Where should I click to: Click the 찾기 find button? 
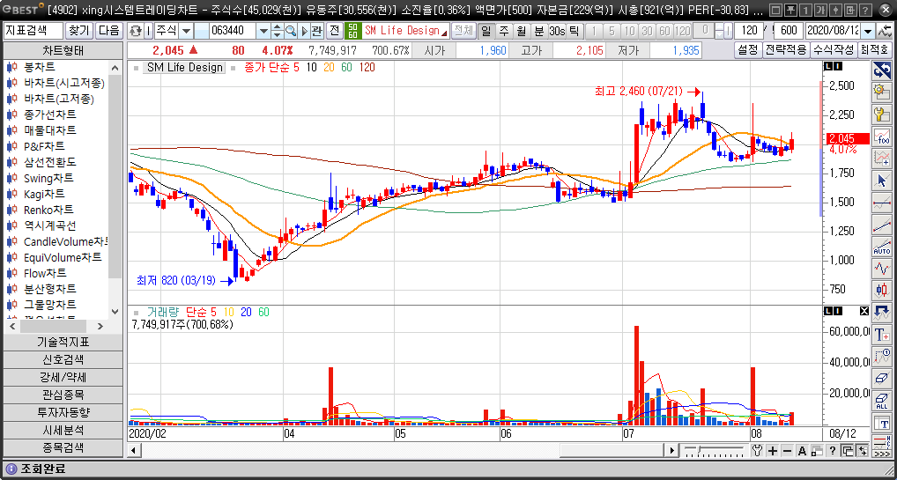pyautogui.click(x=79, y=31)
